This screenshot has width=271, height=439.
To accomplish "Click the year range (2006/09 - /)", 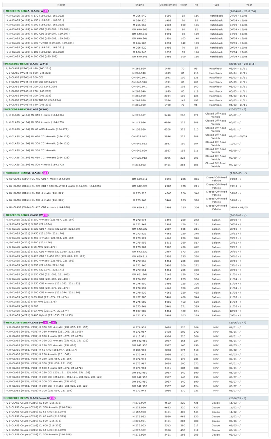I will click(238, 173).
